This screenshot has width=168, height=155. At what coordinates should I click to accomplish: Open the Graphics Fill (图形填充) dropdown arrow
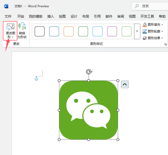coord(162,25)
